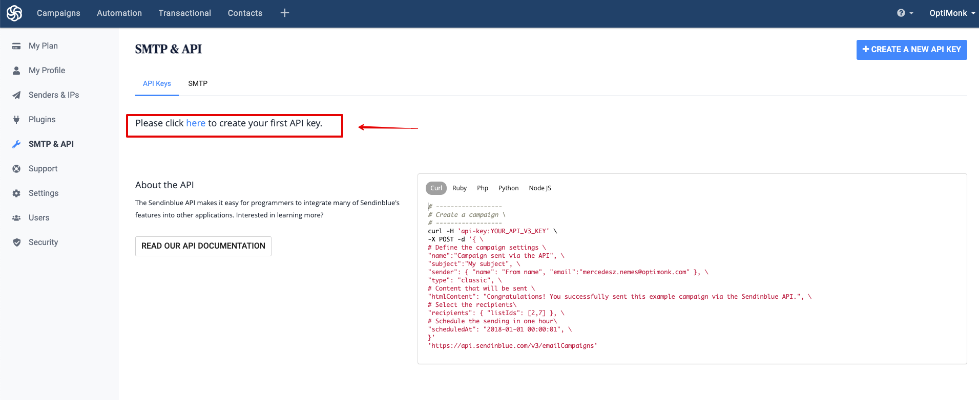Image resolution: width=979 pixels, height=400 pixels.
Task: Open the Users sidebar label
Action: (39, 218)
